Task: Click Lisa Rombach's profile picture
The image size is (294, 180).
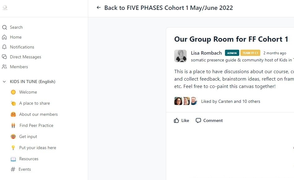Action: [x=180, y=56]
